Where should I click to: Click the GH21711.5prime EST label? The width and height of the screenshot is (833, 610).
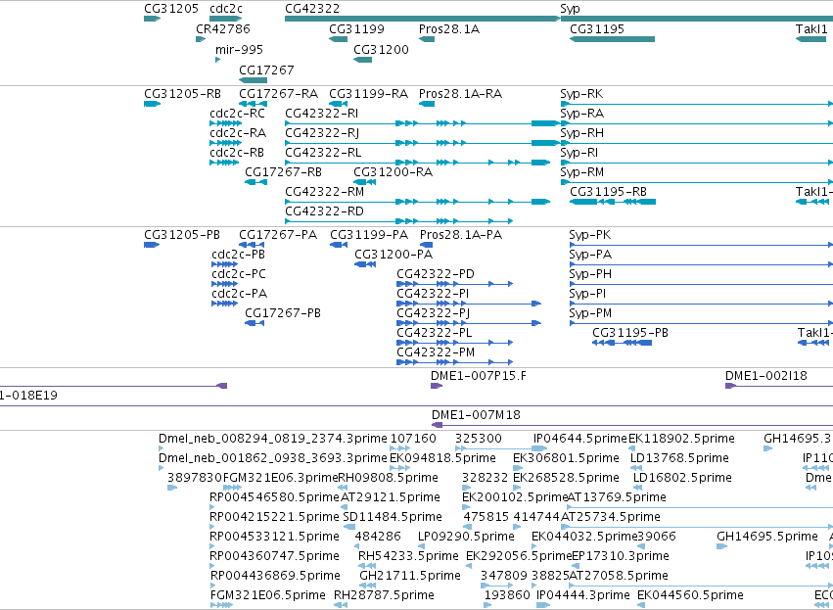[x=410, y=576]
